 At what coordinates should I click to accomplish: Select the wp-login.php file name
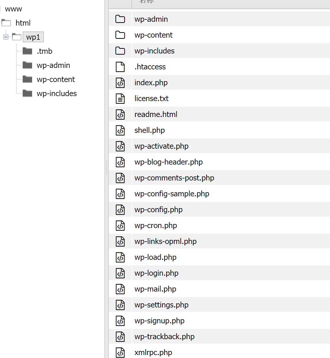pos(156,273)
